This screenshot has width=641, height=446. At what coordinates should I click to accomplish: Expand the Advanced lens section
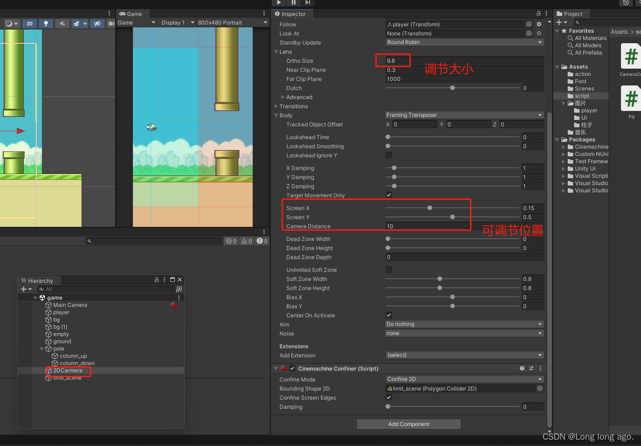(283, 97)
